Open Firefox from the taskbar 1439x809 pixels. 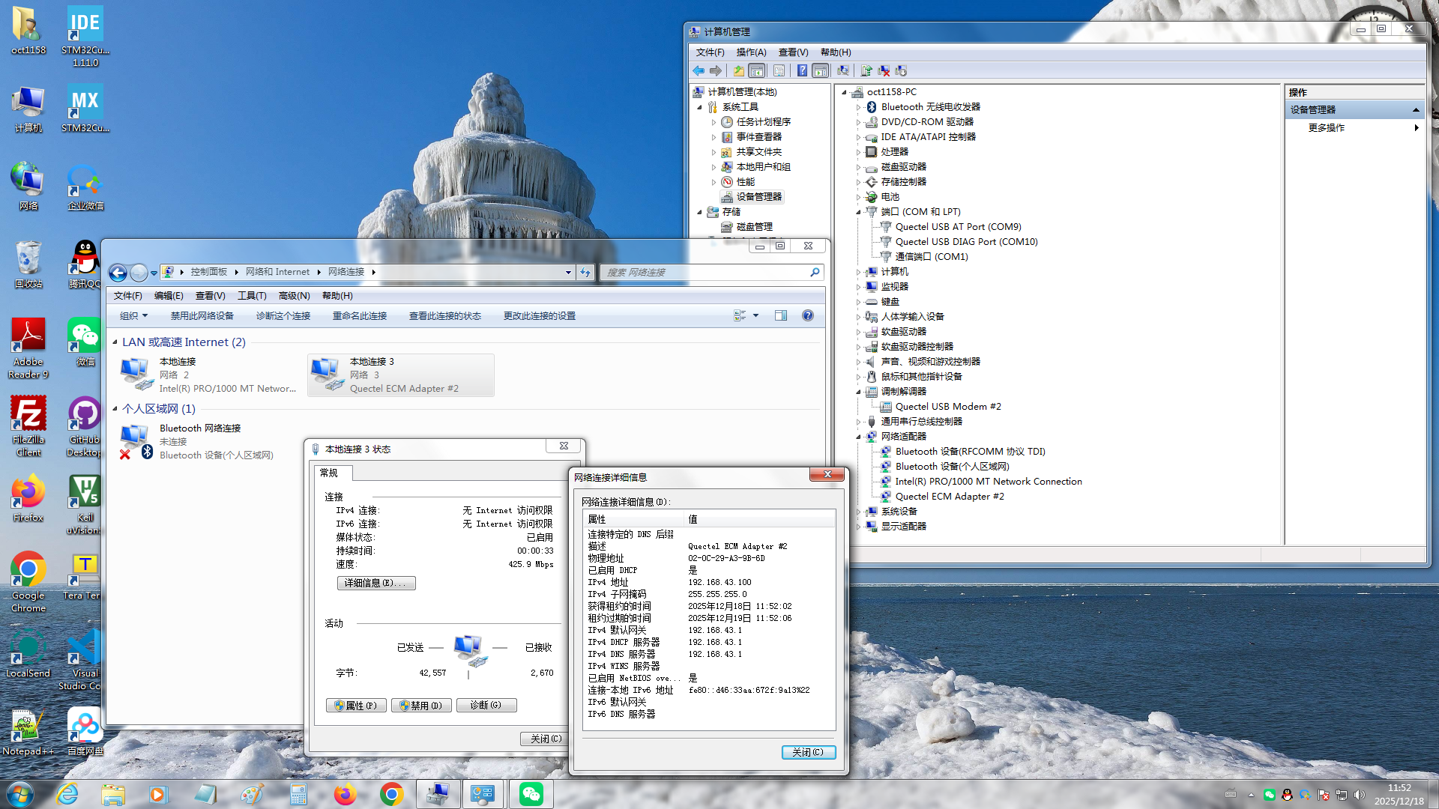[x=345, y=793]
